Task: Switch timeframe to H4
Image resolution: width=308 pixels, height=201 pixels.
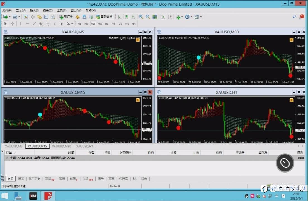Action: [x=113, y=24]
